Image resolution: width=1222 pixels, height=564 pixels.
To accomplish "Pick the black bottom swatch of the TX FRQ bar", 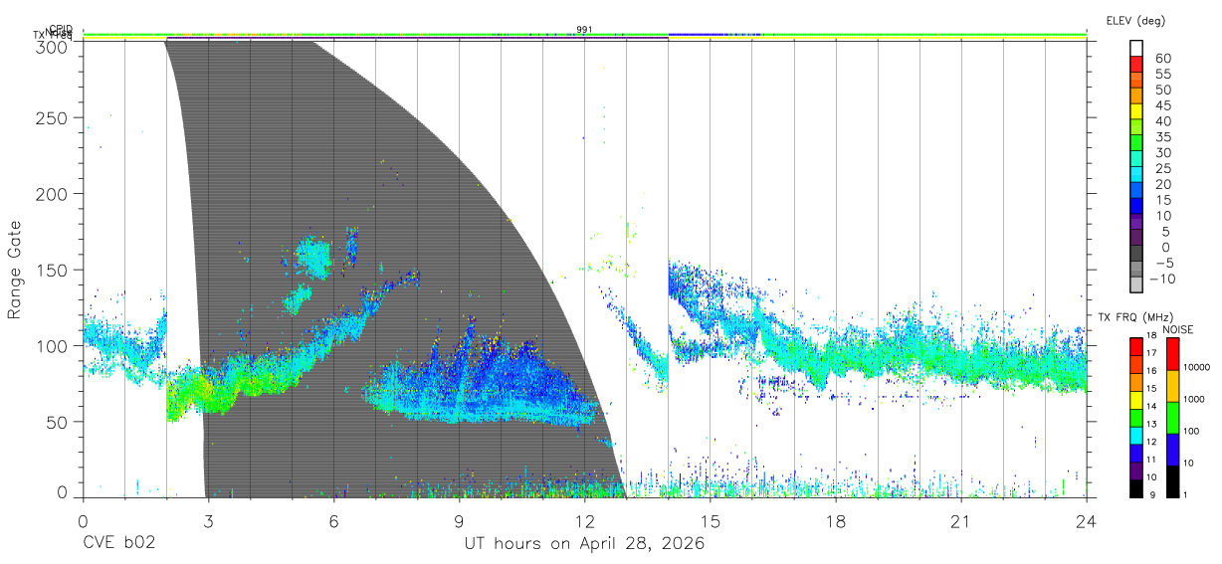I will click(1135, 486).
